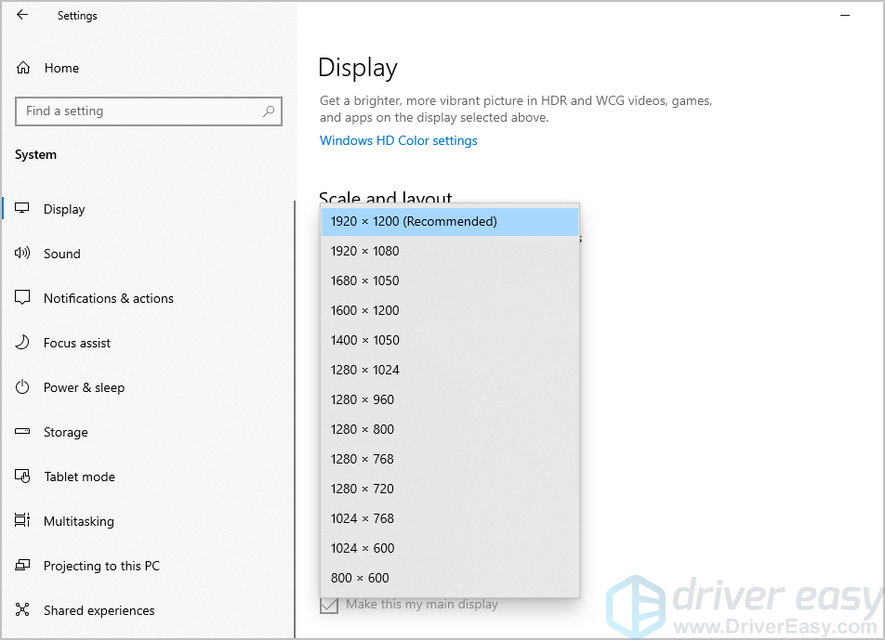Toggle Make this my main display checkbox
The image size is (885, 640).
coord(329,605)
